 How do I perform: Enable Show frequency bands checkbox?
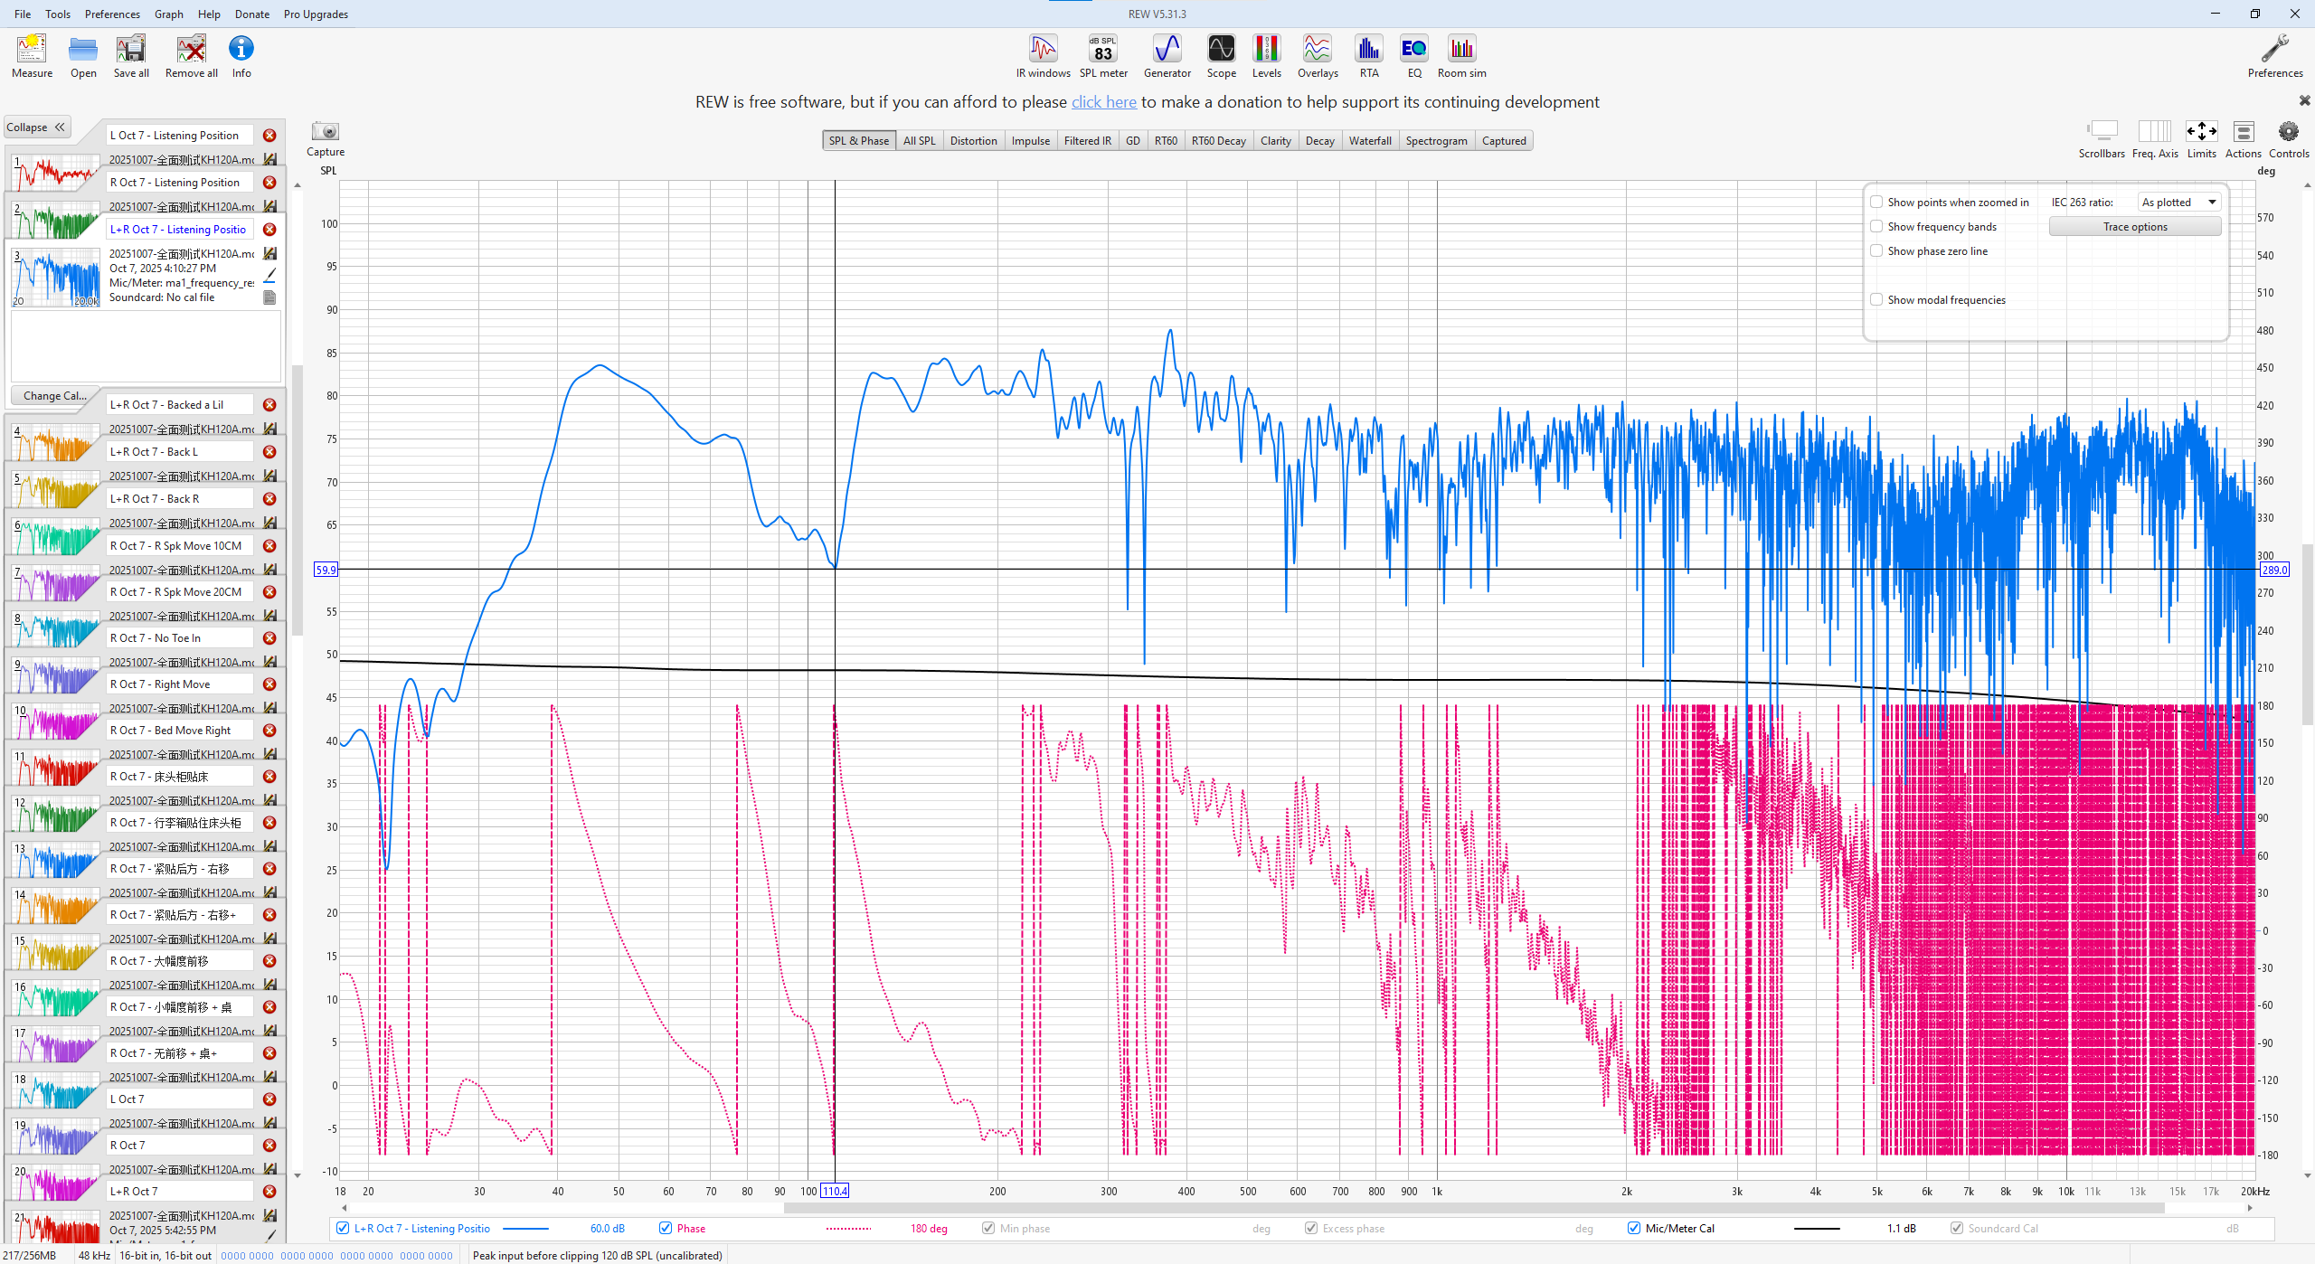(x=1876, y=227)
